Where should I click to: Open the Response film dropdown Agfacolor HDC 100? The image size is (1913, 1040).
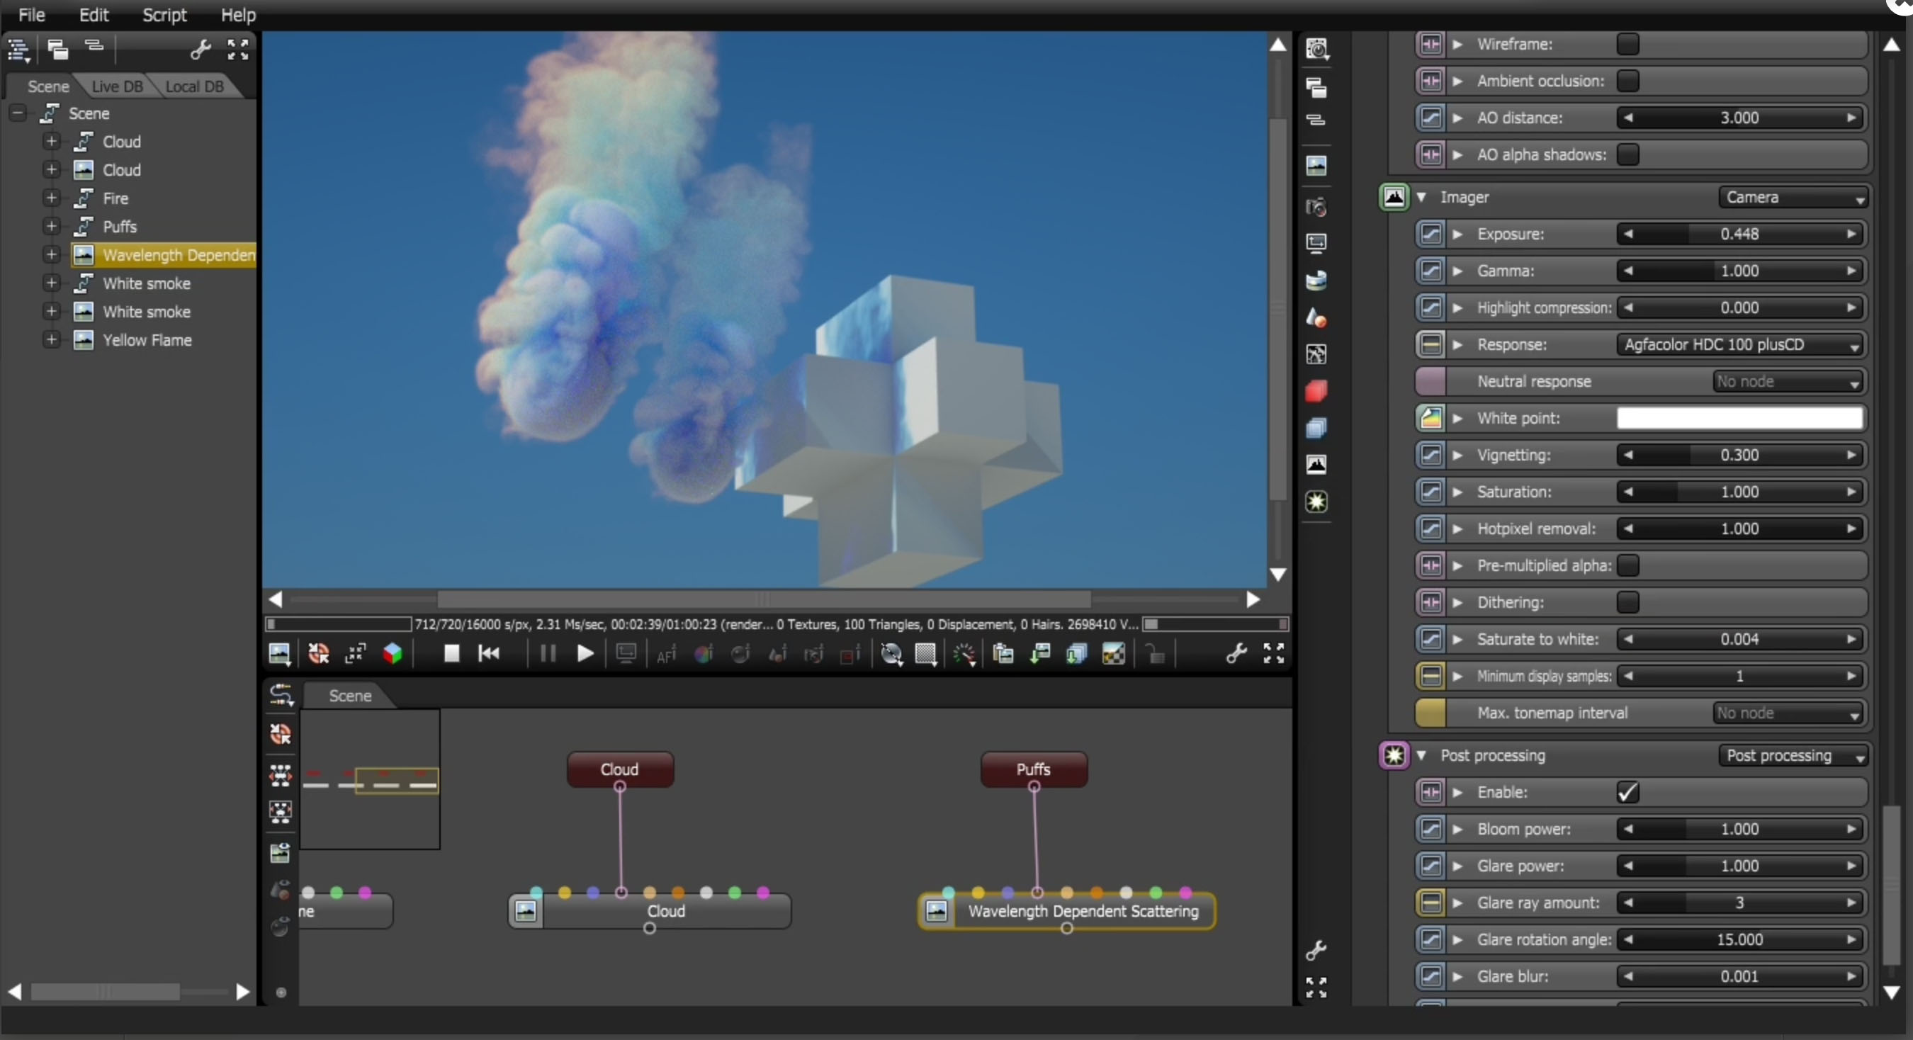(1739, 345)
